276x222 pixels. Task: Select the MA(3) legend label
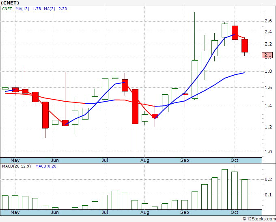point(50,9)
